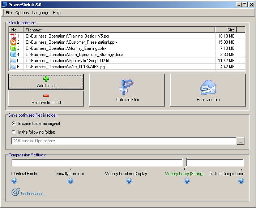
Task: Click the Identical Pixels compression label
Action: pyautogui.click(x=24, y=174)
